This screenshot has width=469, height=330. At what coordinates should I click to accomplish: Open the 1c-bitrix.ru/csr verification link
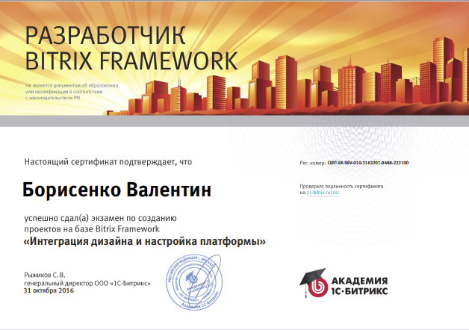(x=323, y=193)
